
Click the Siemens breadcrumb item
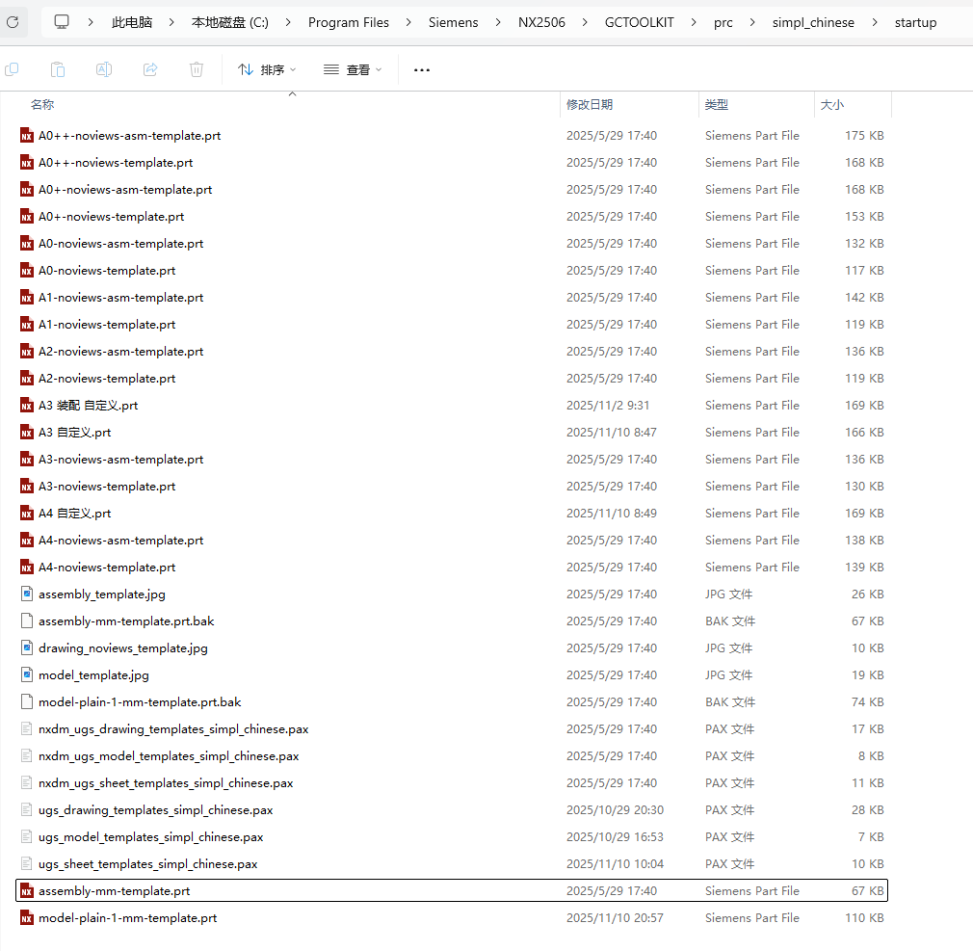coord(453,21)
